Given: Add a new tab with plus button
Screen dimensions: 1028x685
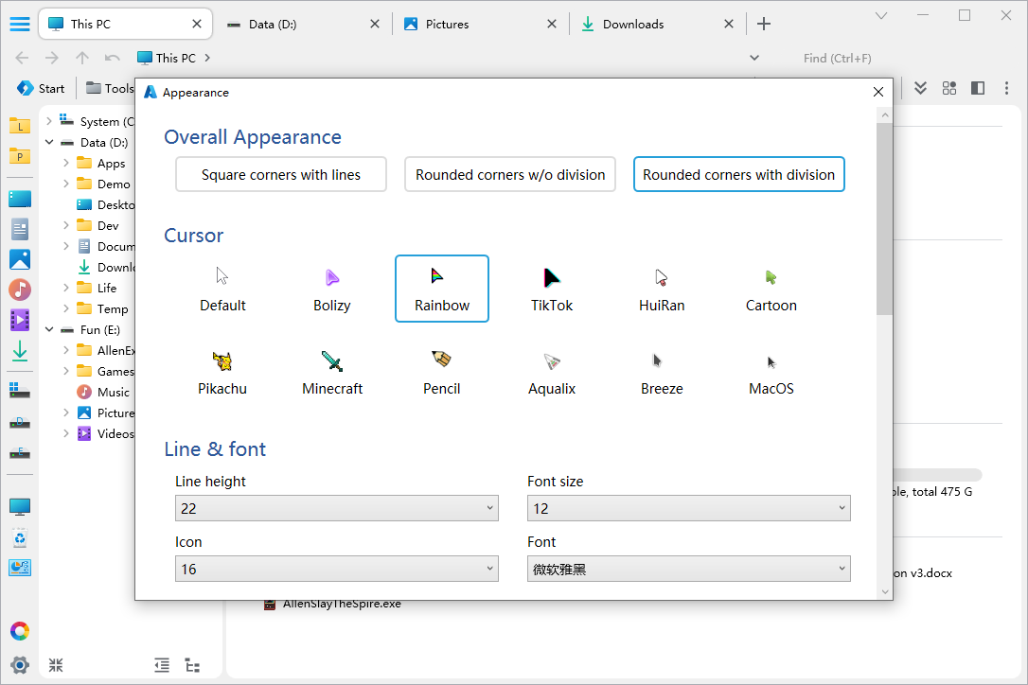Looking at the screenshot, I should click(764, 25).
